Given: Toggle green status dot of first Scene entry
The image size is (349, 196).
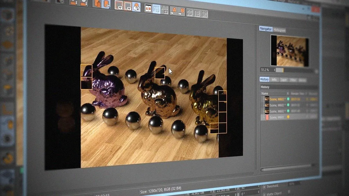Looking at the screenshot, I should (x=288, y=99).
